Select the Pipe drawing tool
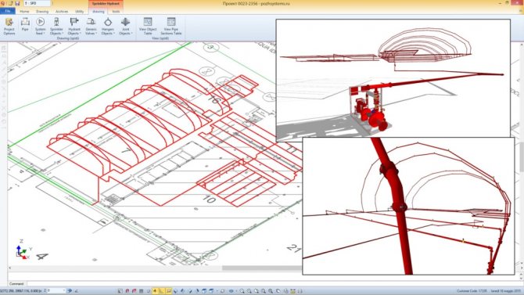This screenshot has width=524, height=295. tap(25, 24)
